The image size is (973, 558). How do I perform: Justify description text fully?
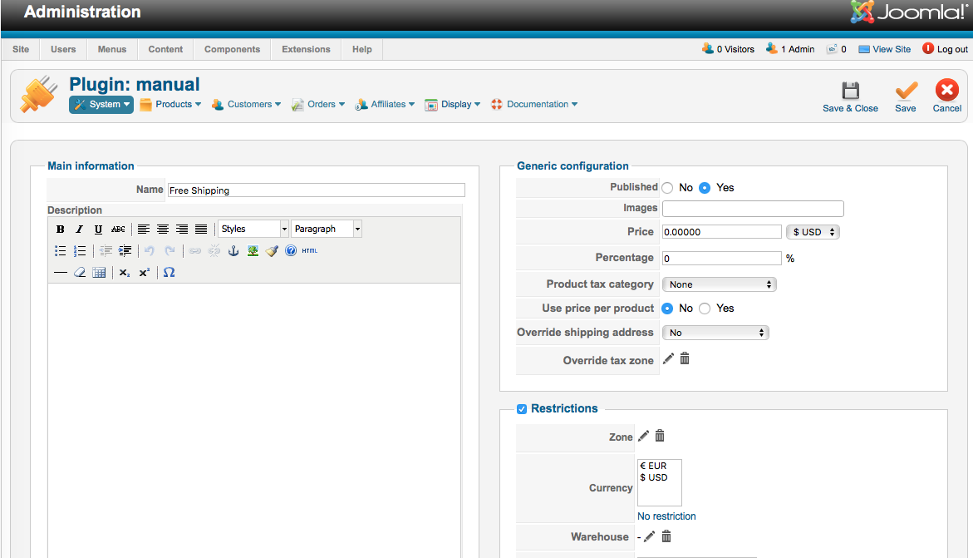[201, 230]
